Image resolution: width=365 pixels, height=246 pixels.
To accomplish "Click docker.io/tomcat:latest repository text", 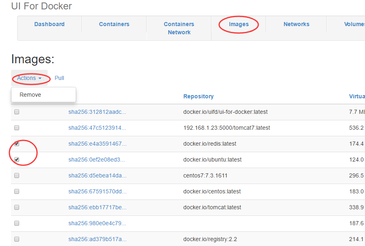I will (212, 207).
